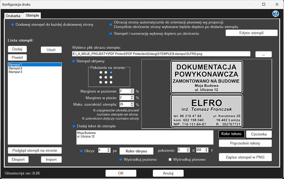Click the "Czcionka" font button

(x=259, y=134)
